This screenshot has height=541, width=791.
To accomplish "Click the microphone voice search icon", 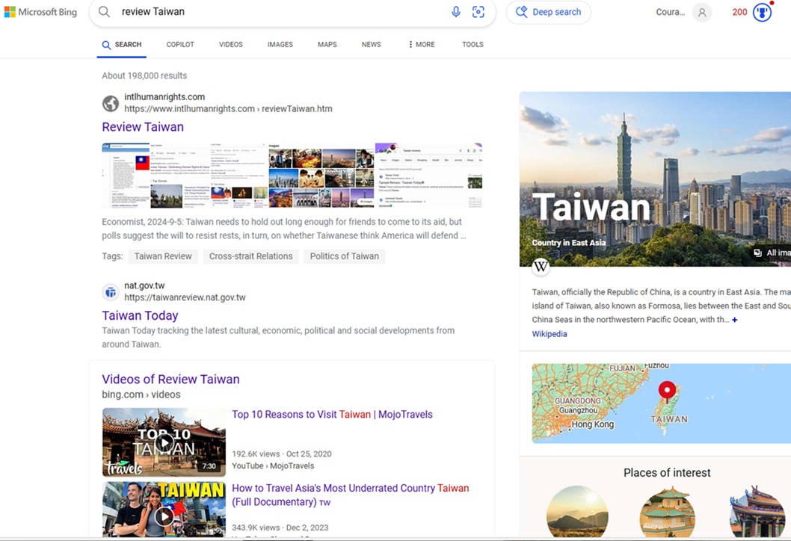I will point(455,12).
